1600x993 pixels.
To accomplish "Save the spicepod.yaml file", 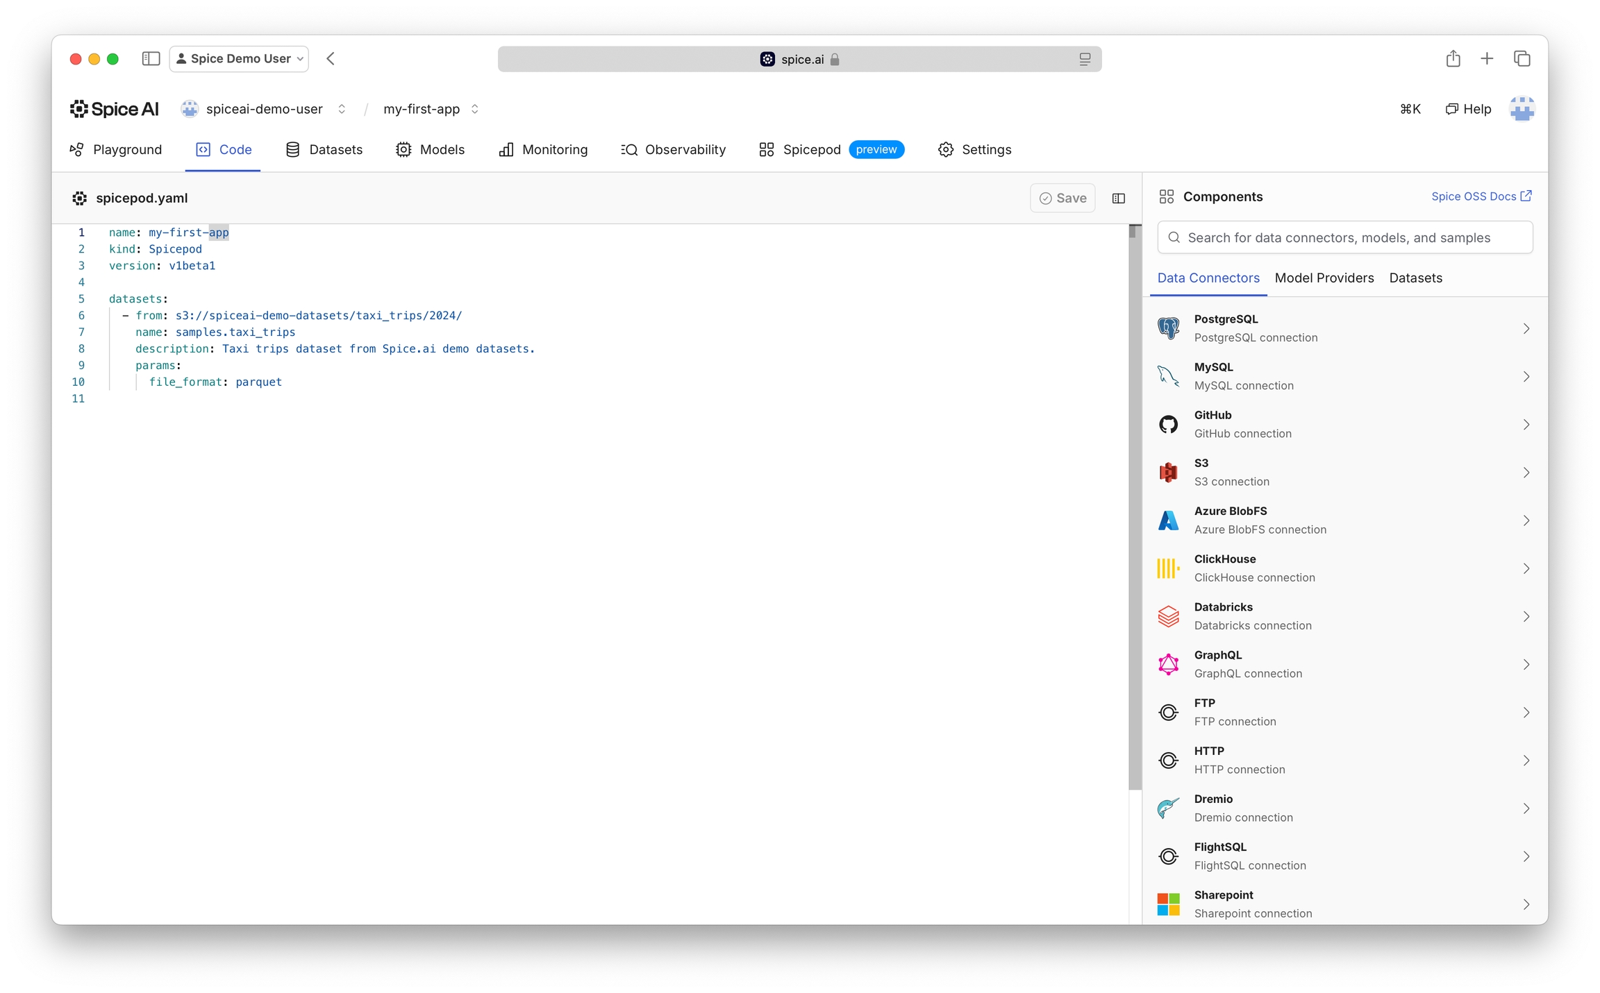I will click(1062, 198).
